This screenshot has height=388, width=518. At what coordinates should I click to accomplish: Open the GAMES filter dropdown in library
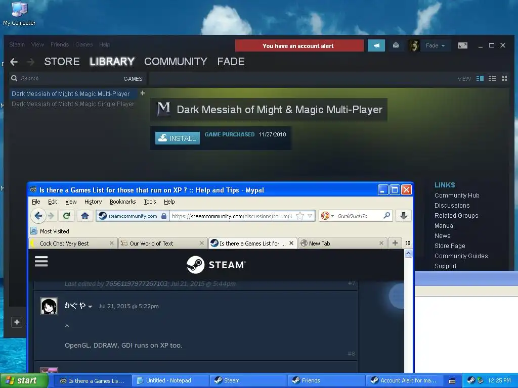133,79
